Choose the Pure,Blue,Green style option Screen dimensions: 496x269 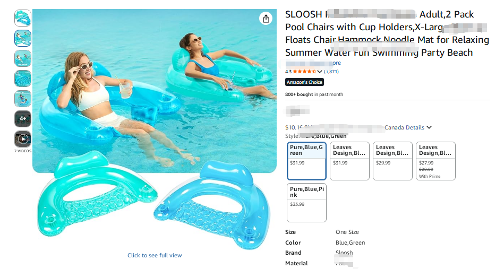pos(306,161)
